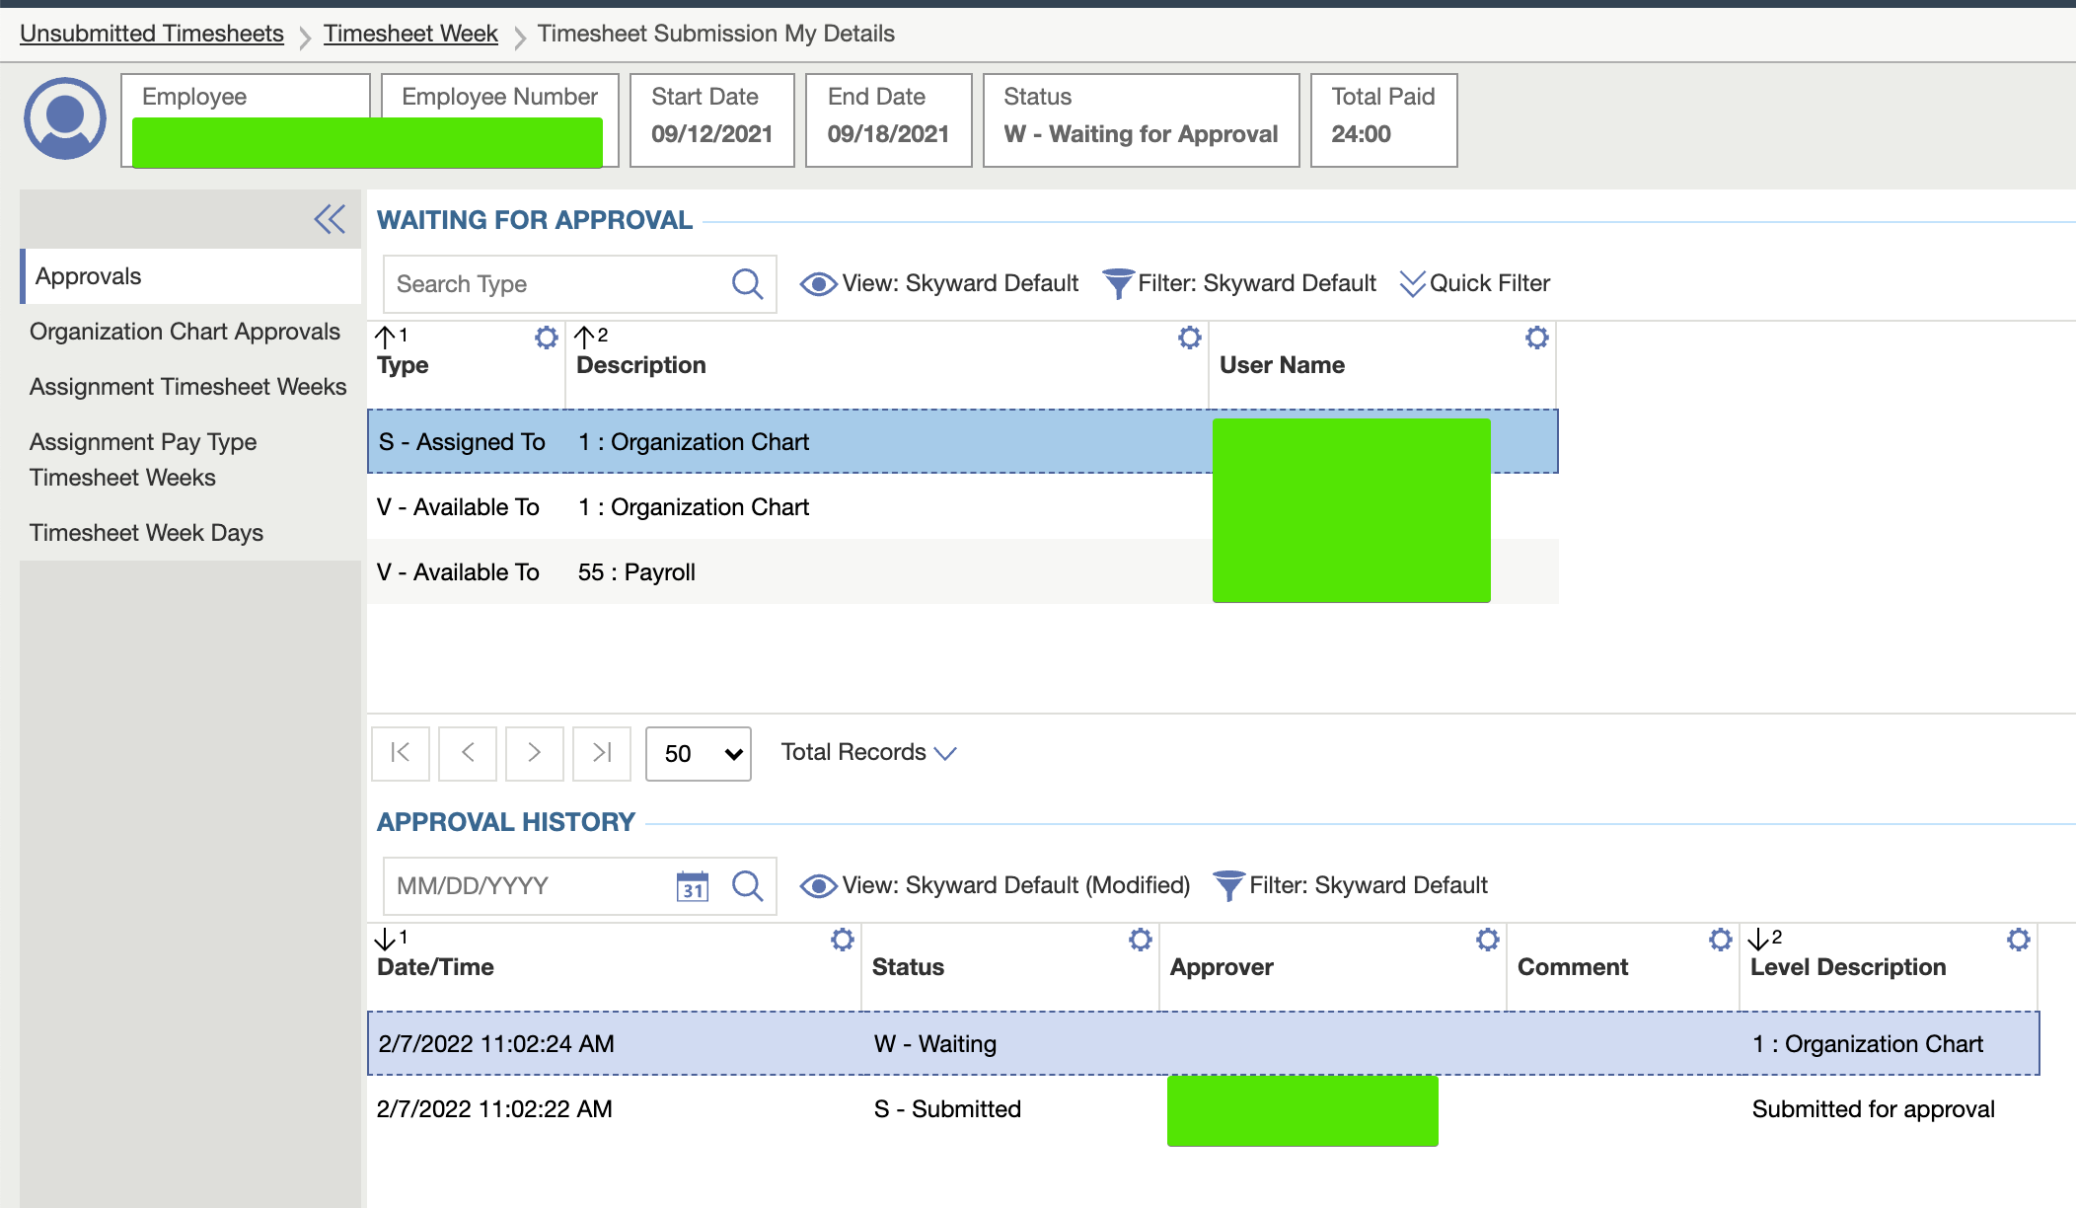
Task: Click the employee profile avatar icon
Action: click(65, 118)
